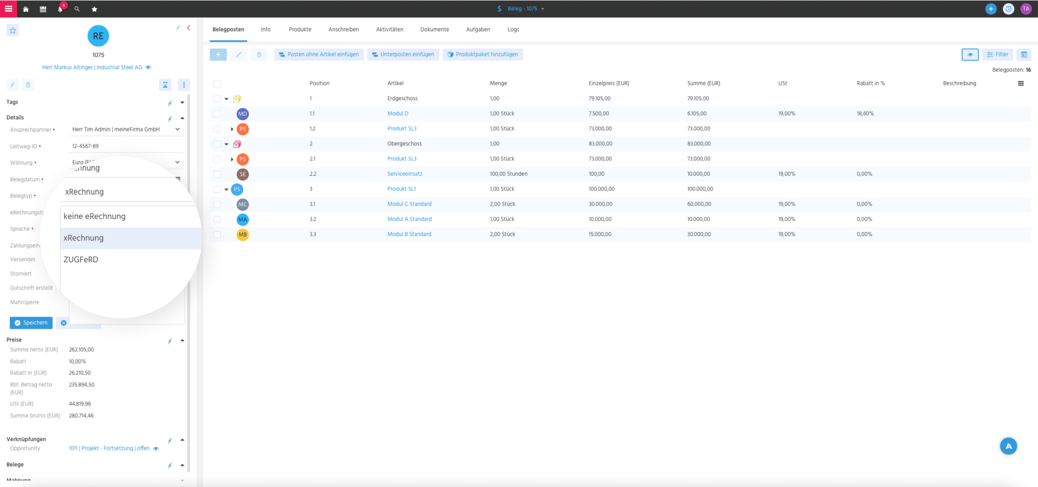Select checkbox for position 2.2 Serviceeinsatz

tap(217, 173)
